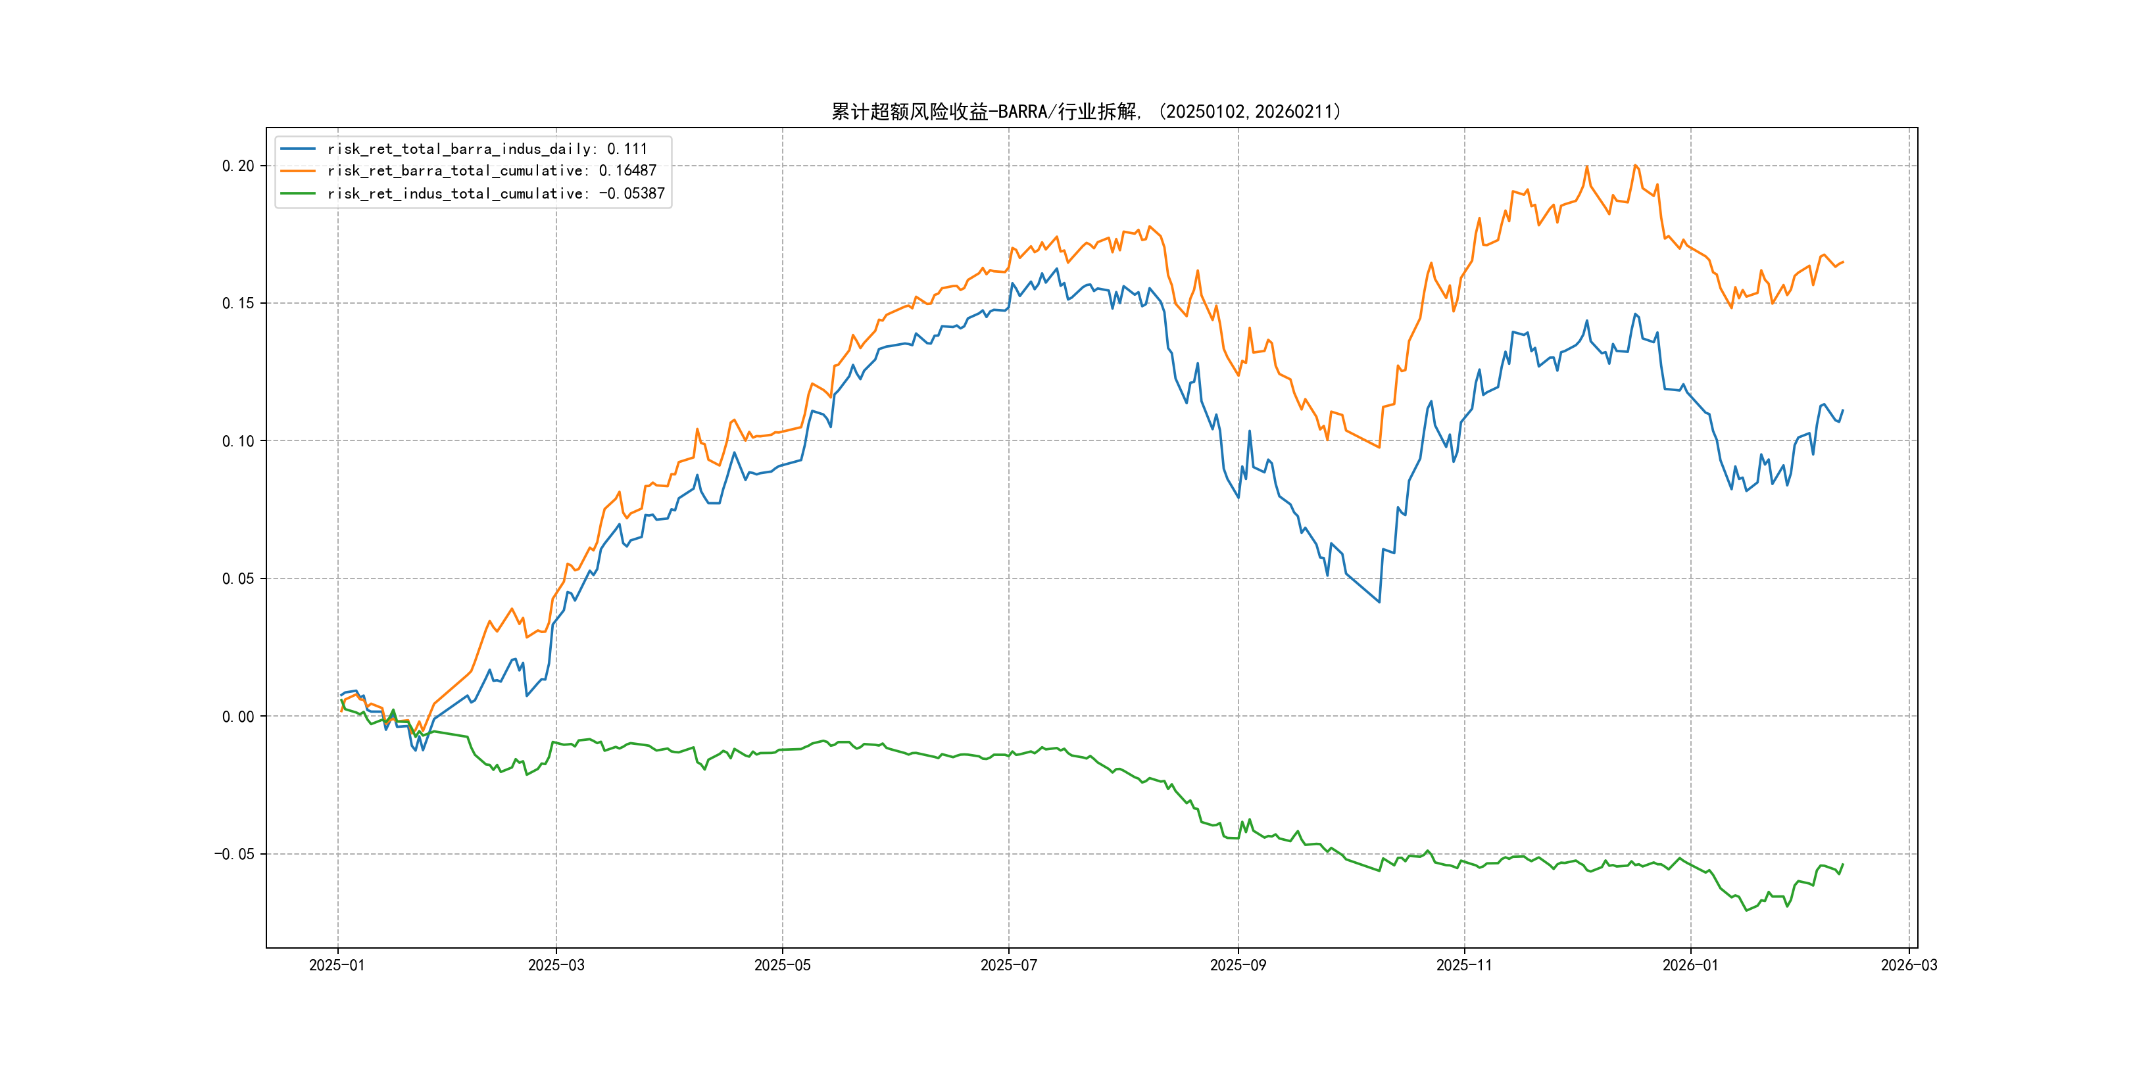2131x1065 pixels.
Task: Click the 2026-01 x-axis tick label
Action: (x=1690, y=965)
